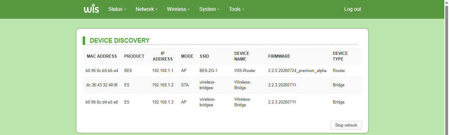
Task: Click product E5 in 192.168.1.2 row
Action: pos(127,85)
